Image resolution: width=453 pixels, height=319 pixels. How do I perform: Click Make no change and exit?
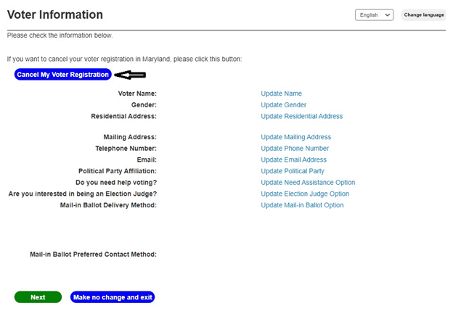point(113,297)
